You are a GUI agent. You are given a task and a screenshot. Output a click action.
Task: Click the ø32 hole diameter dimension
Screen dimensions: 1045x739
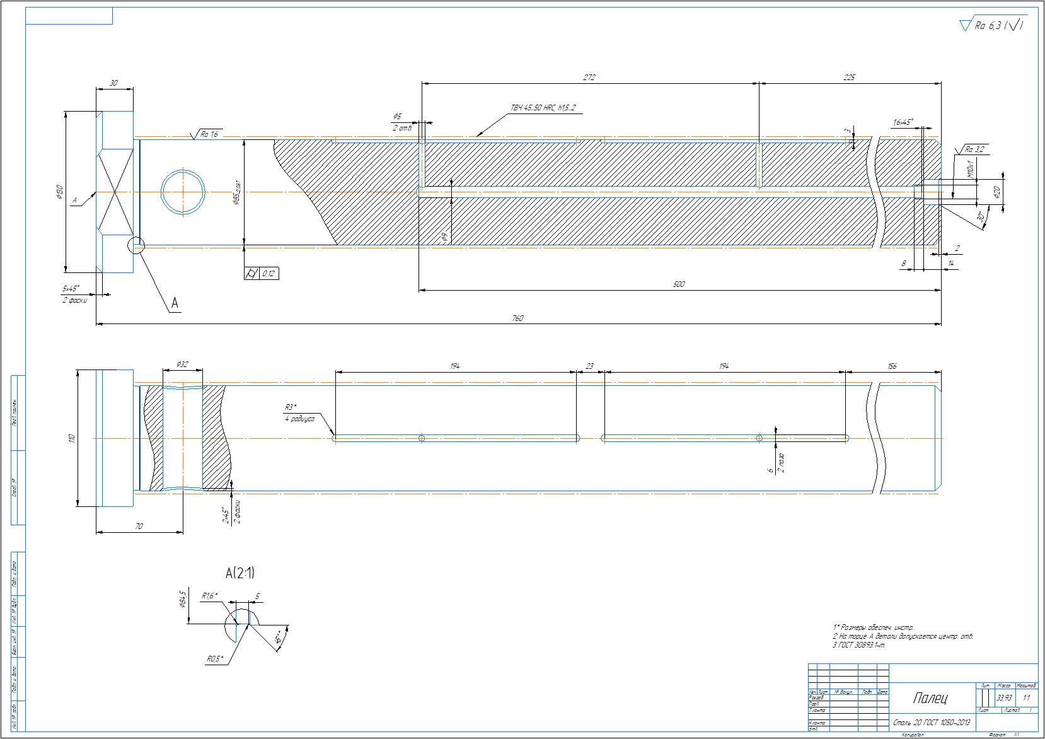tap(182, 364)
